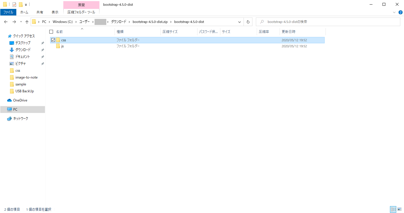The height and width of the screenshot is (213, 404).
Task: Switch to large thumbnails view icon
Action: [399, 209]
